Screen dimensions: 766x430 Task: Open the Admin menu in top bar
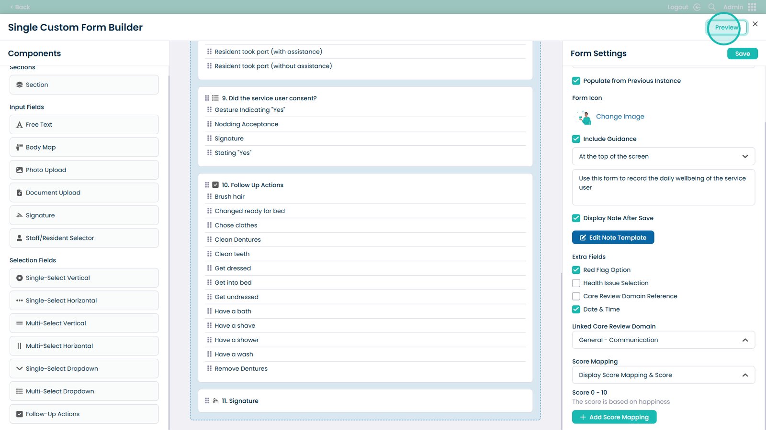pyautogui.click(x=733, y=7)
